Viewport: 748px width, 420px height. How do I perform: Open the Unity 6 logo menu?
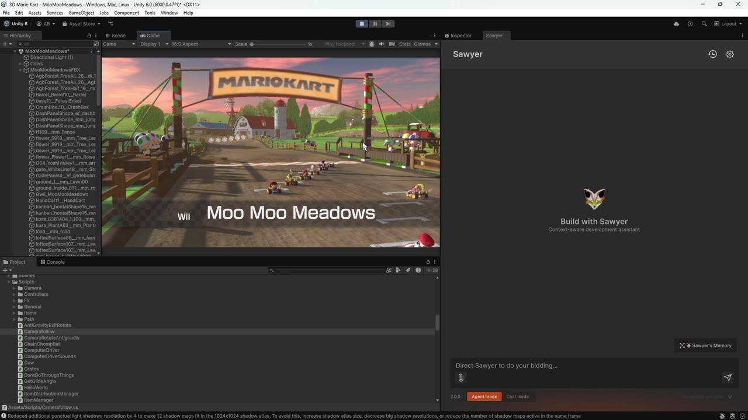(16, 24)
